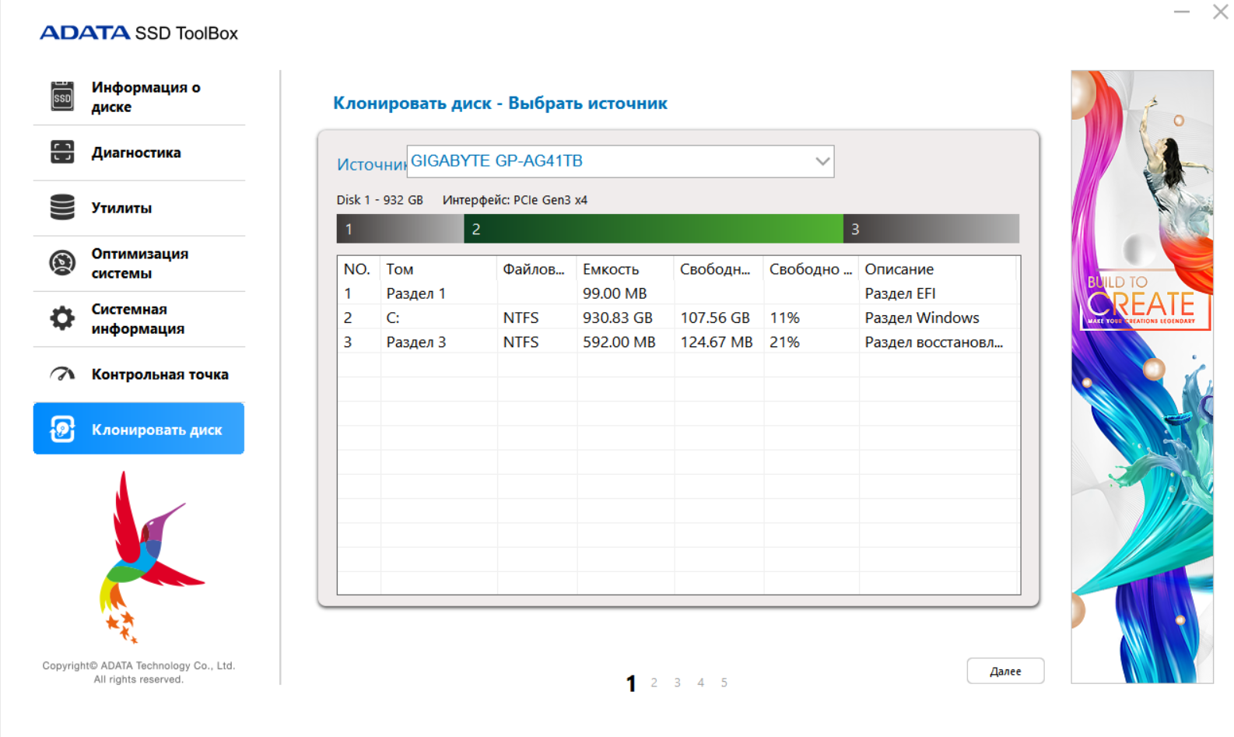Open the Утилиты section
Screen dimensions: 1234x737
click(138, 208)
